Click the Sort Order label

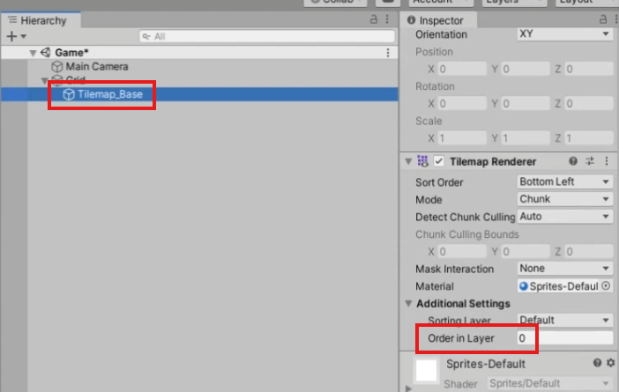[439, 182]
